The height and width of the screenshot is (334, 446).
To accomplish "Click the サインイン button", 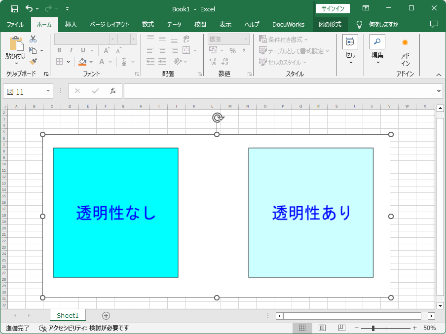I will [x=333, y=9].
